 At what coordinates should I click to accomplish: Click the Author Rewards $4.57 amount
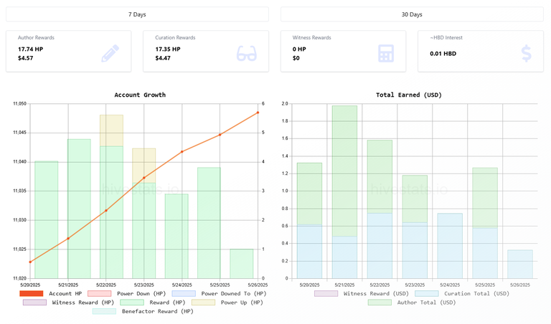coord(26,58)
